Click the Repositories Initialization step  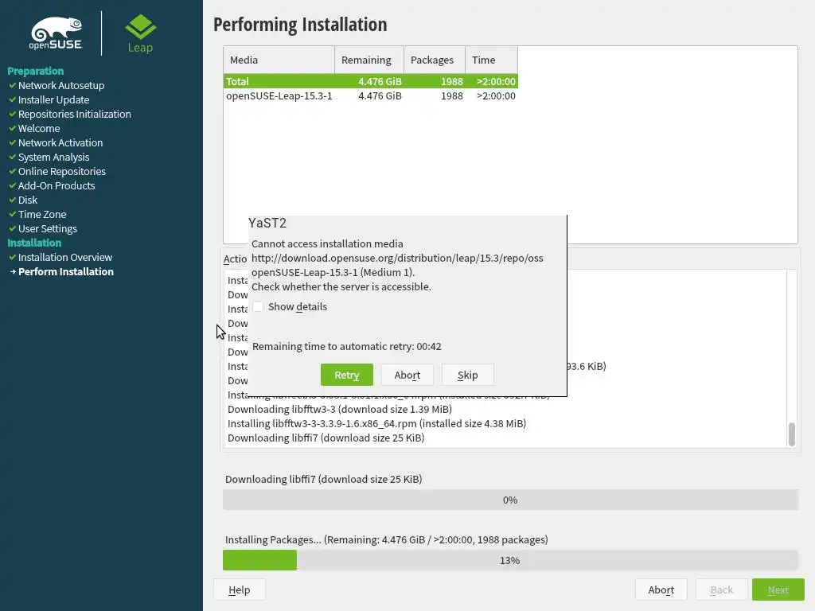coord(74,114)
